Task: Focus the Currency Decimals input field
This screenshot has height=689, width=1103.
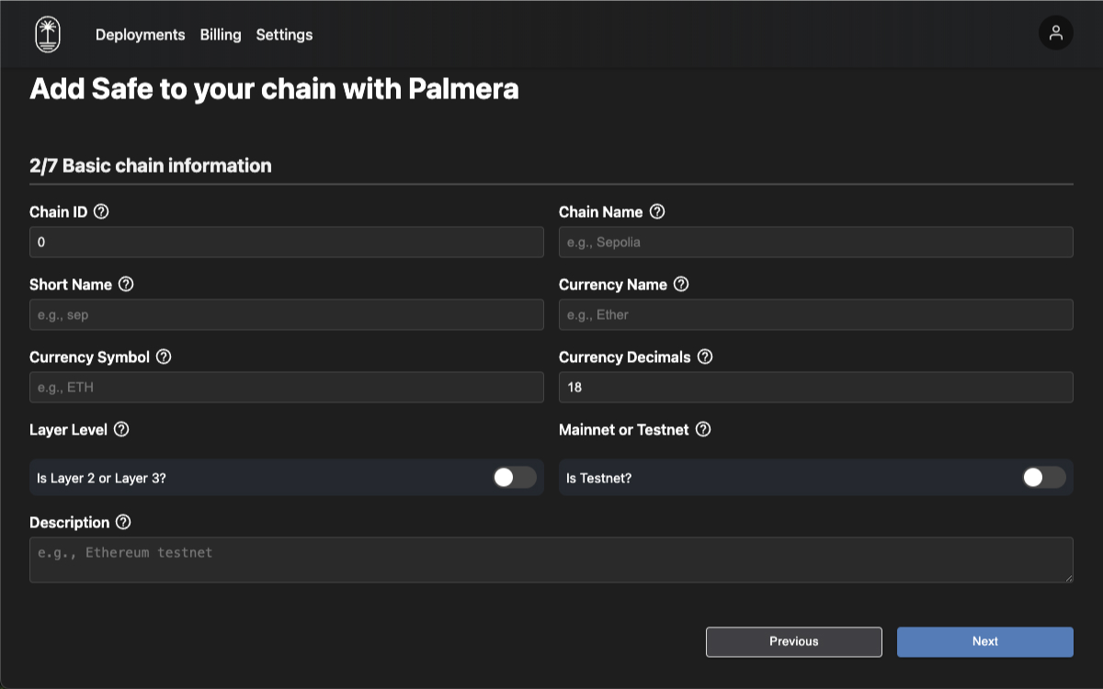Action: pos(816,387)
